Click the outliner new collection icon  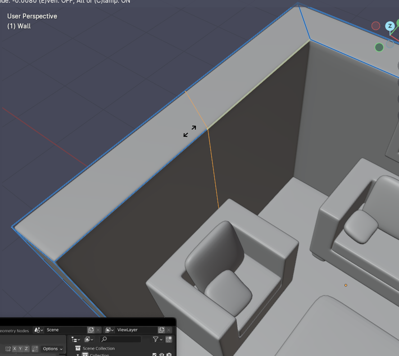[x=169, y=339]
